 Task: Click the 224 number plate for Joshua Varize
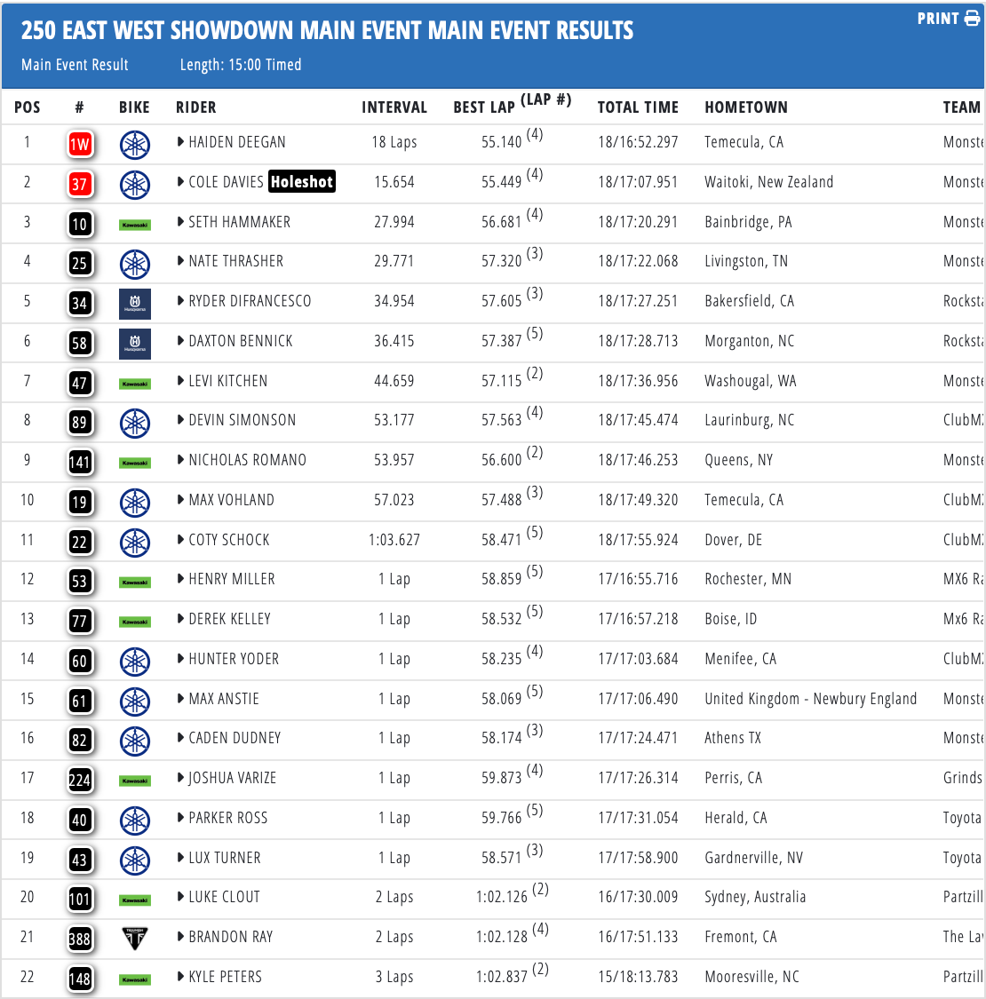pos(80,780)
